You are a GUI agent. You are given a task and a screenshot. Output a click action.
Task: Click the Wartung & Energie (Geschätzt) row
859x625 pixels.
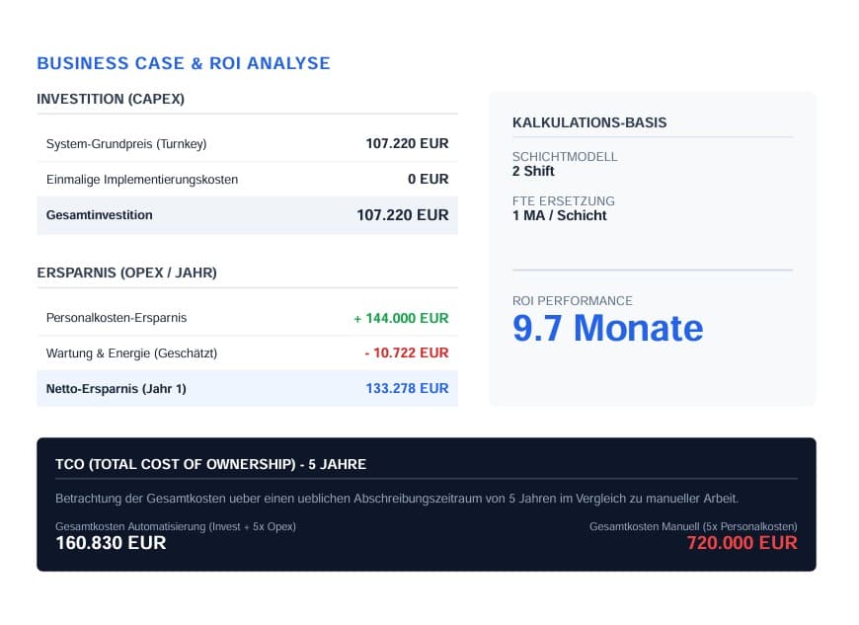[x=132, y=352]
